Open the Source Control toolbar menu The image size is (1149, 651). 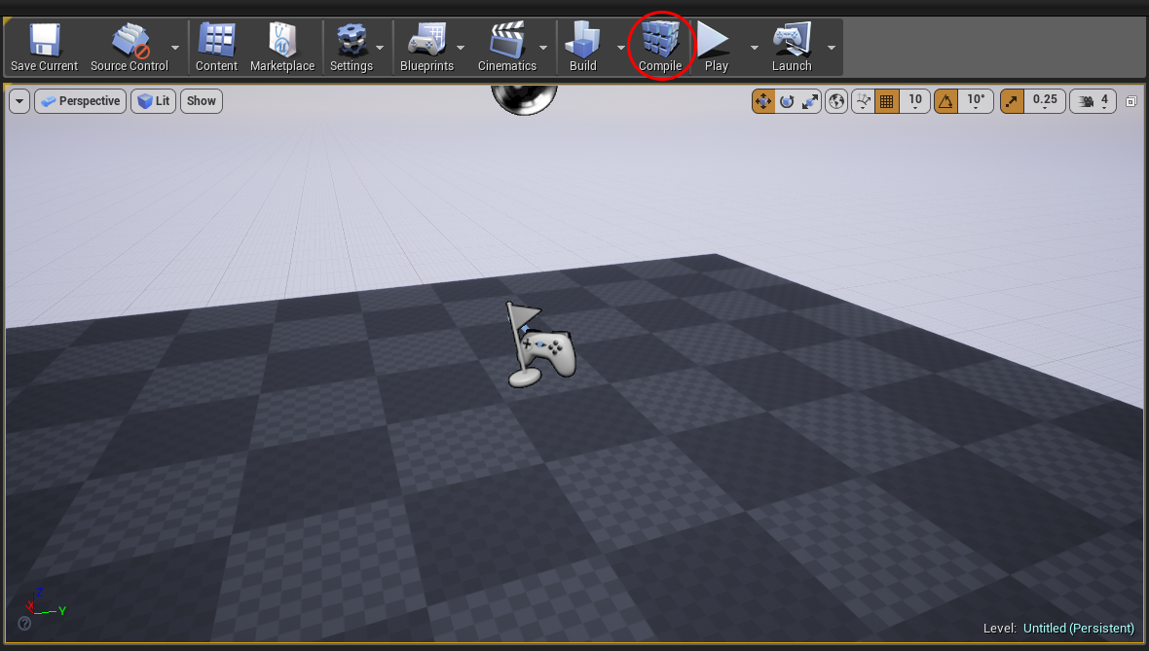click(x=129, y=47)
